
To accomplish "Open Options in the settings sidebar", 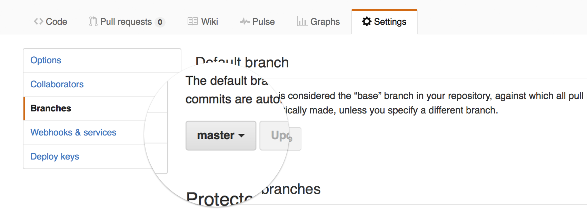I will click(46, 60).
